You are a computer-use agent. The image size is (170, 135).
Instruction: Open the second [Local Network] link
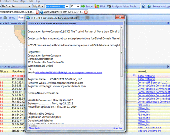pos(146,79)
